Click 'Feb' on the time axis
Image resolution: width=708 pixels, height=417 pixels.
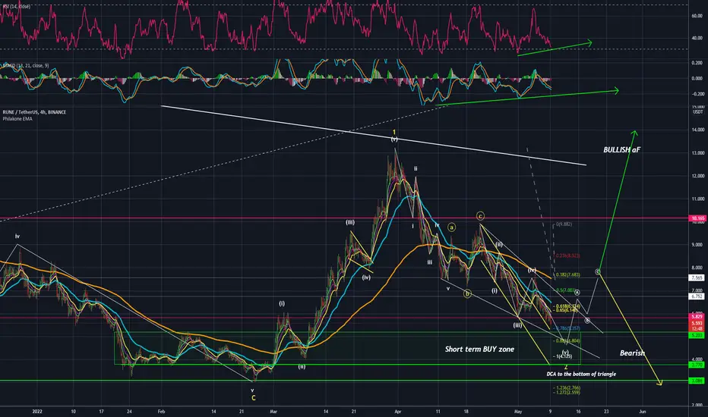point(161,411)
